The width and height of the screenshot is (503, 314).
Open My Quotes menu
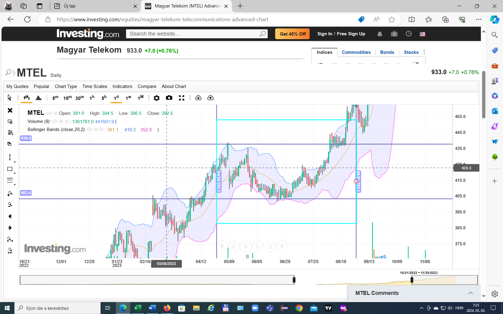(17, 86)
